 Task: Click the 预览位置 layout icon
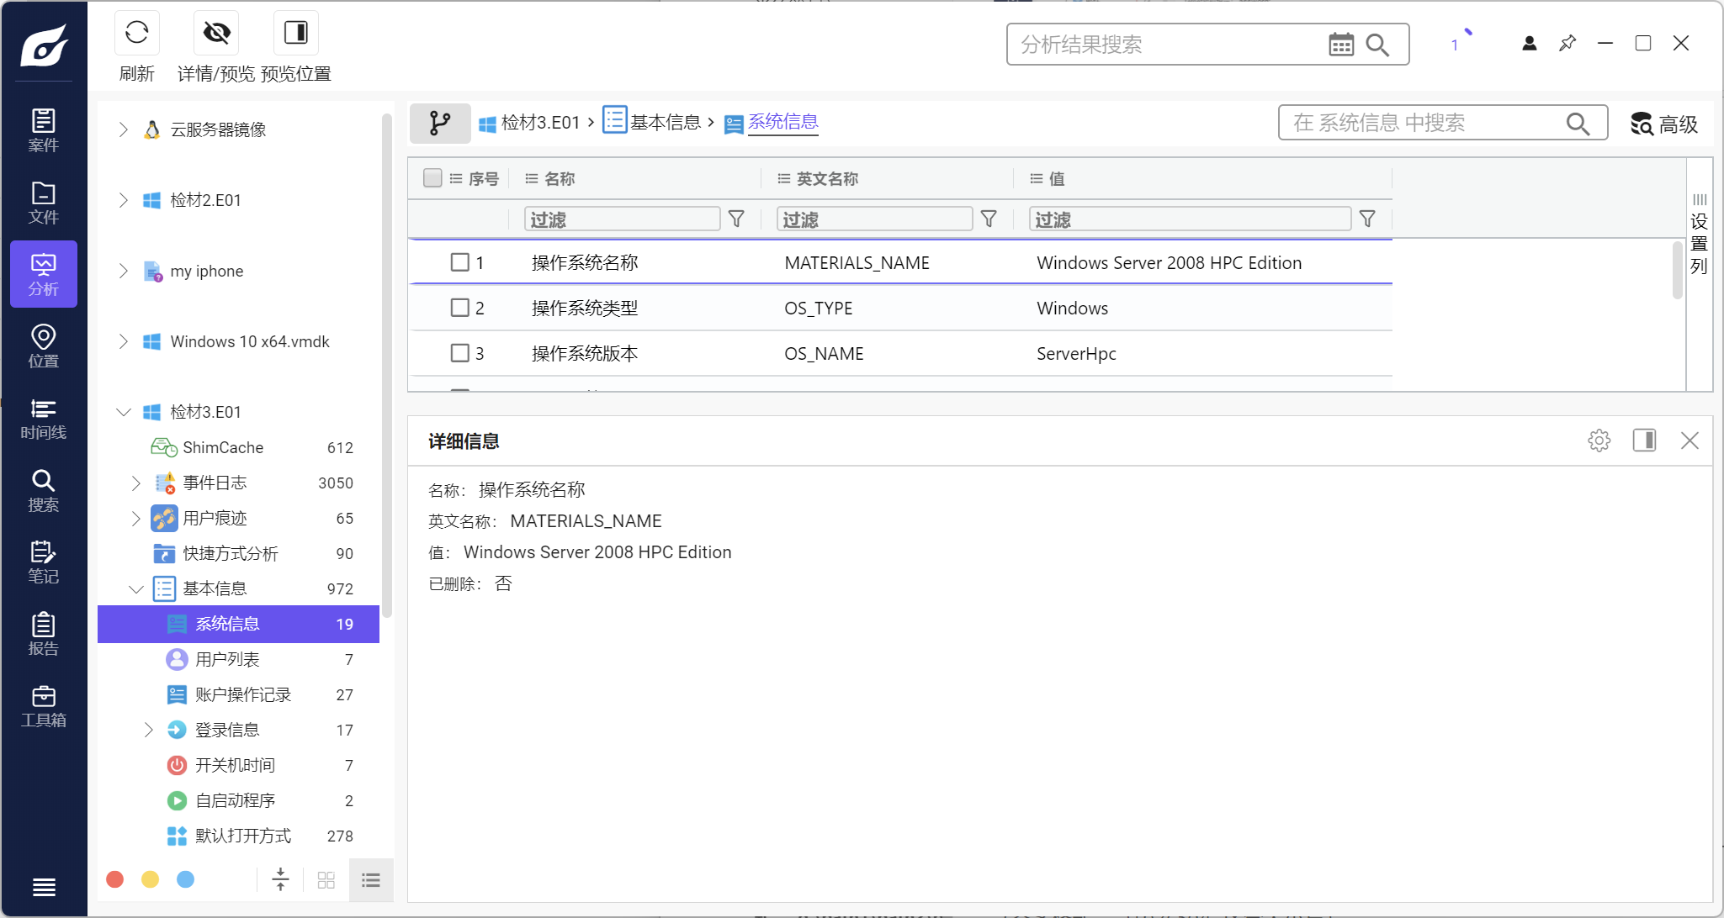296,33
